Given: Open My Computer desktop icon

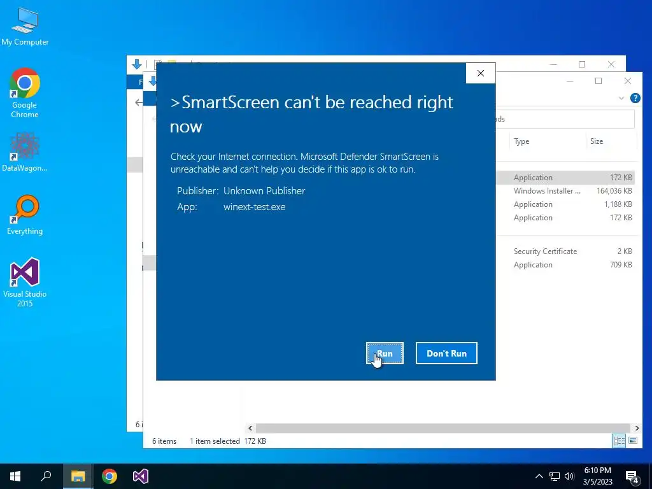Looking at the screenshot, I should coord(25,27).
